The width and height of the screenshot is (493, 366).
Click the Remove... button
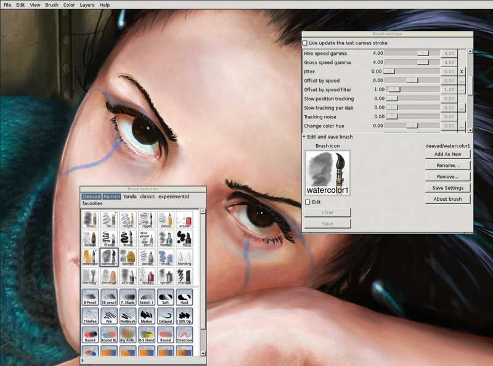click(x=448, y=177)
